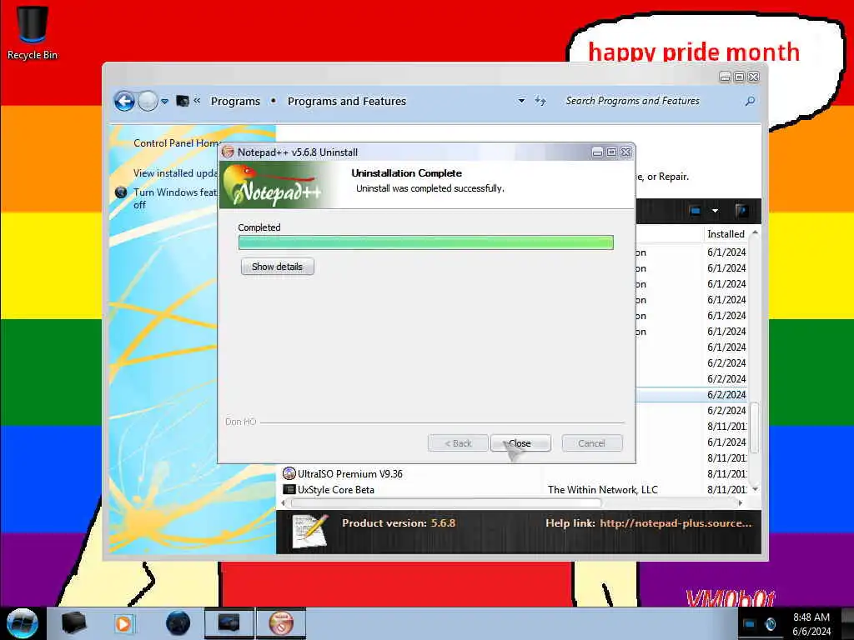Click product version 5.6.8 value

pos(443,523)
